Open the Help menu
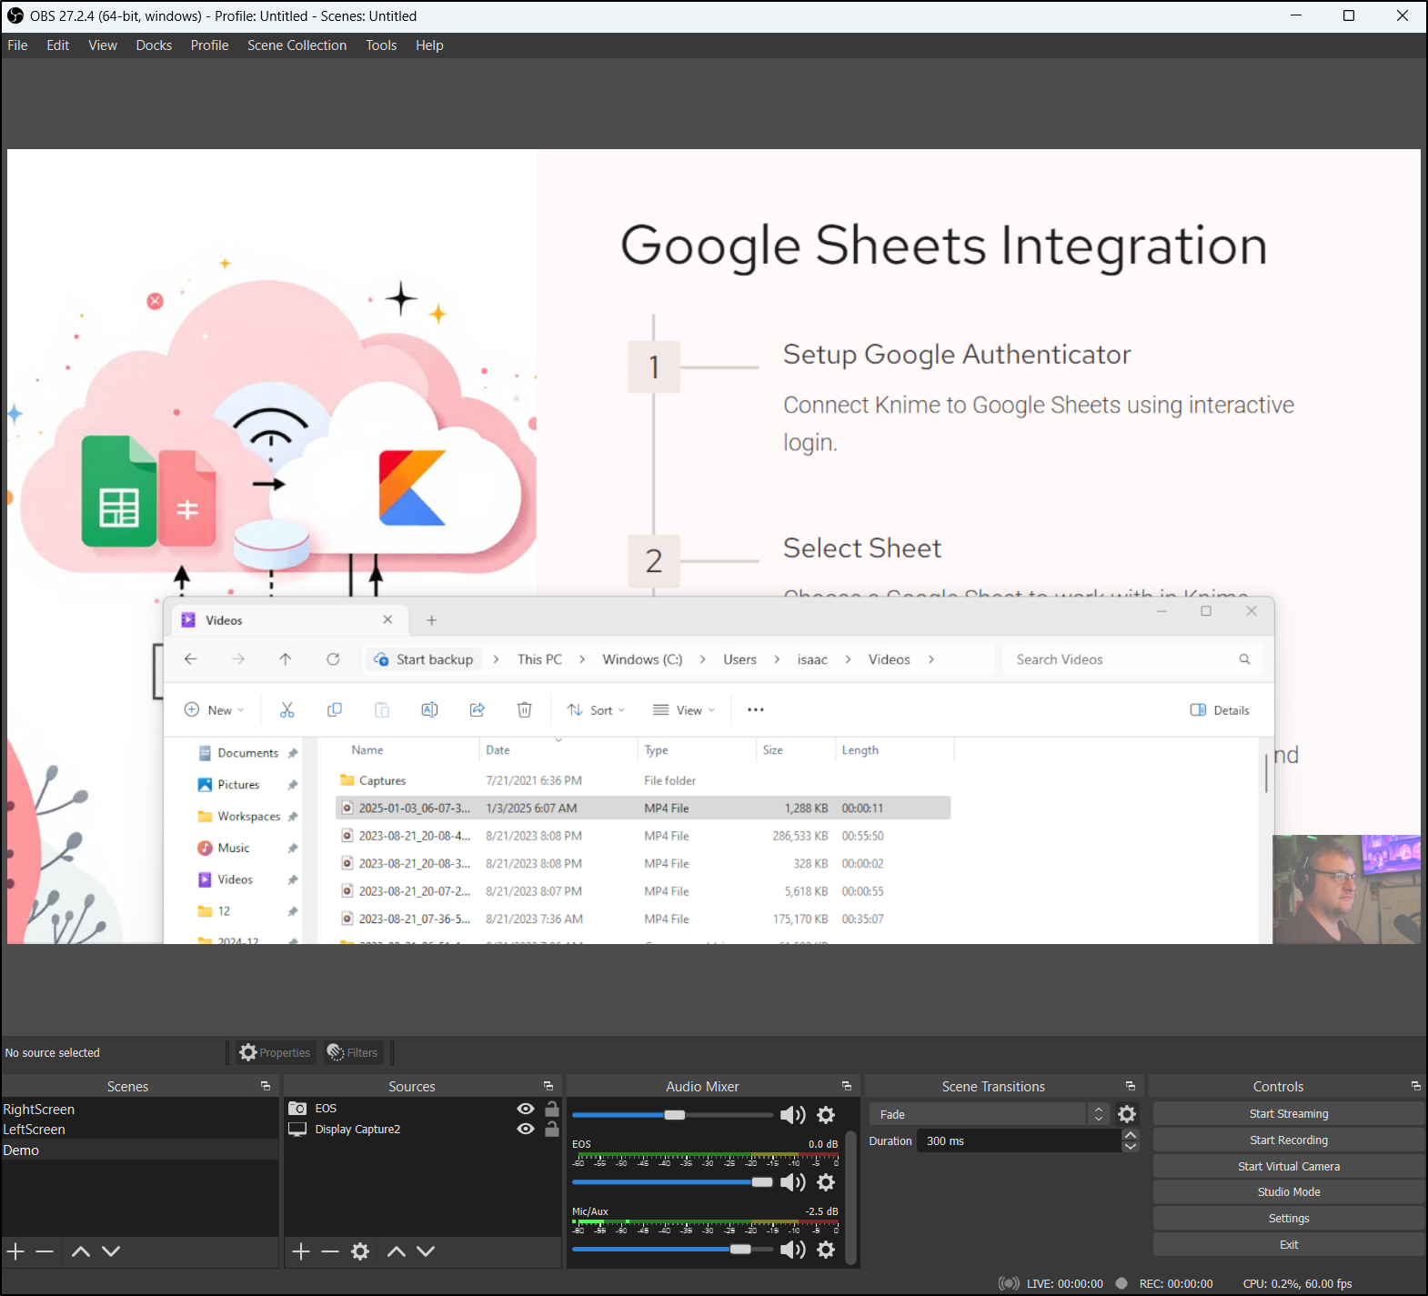 click(429, 45)
